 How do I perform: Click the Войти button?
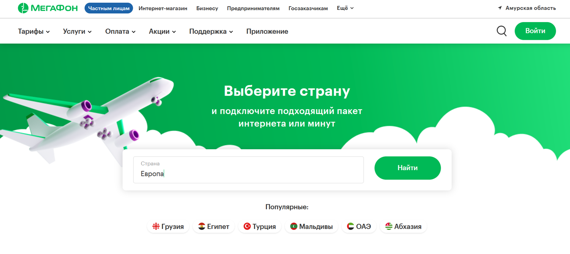(x=535, y=31)
